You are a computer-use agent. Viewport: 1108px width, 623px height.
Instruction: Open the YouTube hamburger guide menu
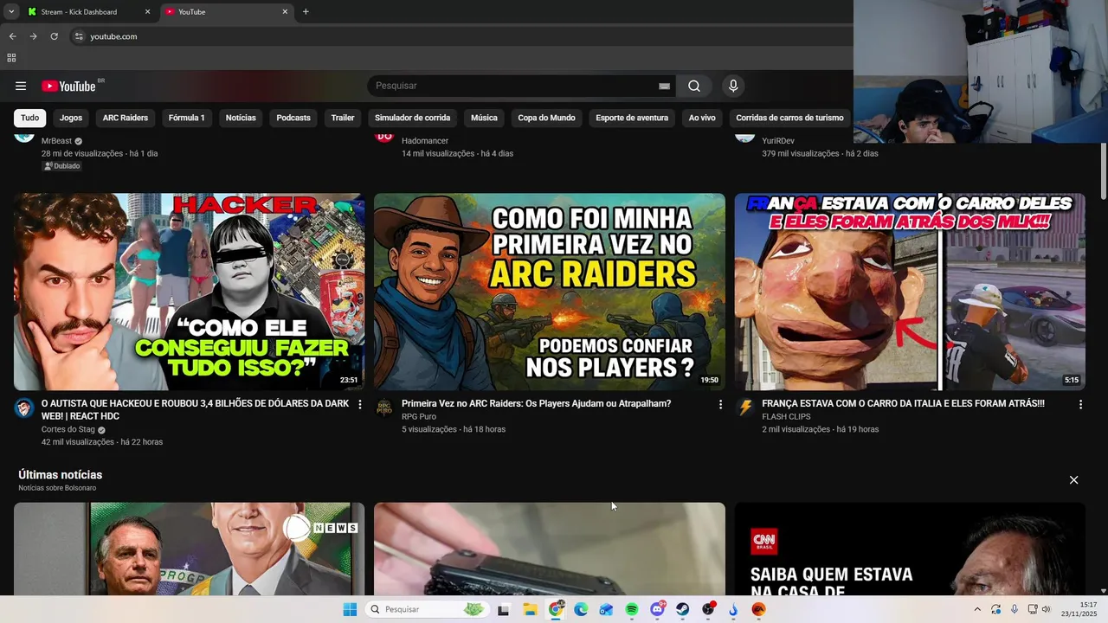pyautogui.click(x=21, y=86)
